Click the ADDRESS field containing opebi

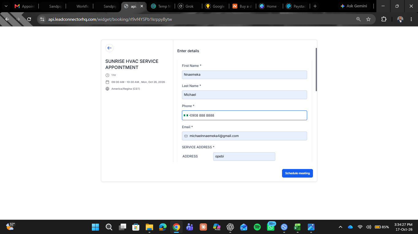244,157
